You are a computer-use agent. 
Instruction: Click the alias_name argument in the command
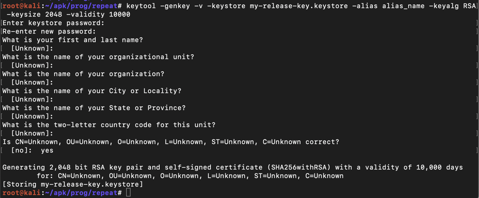point(403,6)
